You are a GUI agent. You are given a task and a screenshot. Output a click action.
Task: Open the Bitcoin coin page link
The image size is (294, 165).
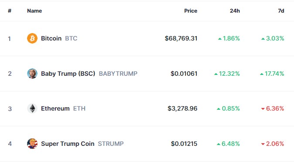[x=51, y=38]
